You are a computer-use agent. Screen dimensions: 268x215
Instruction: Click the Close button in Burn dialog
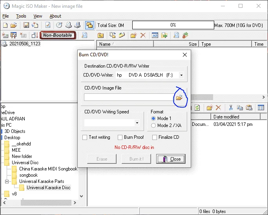tap(171, 159)
